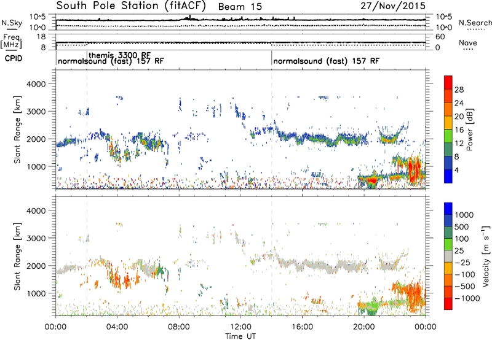Screen dimensions: 492x340
Task: Click the dashed 02:00 marker line in velocity panel
Action: click(87, 255)
